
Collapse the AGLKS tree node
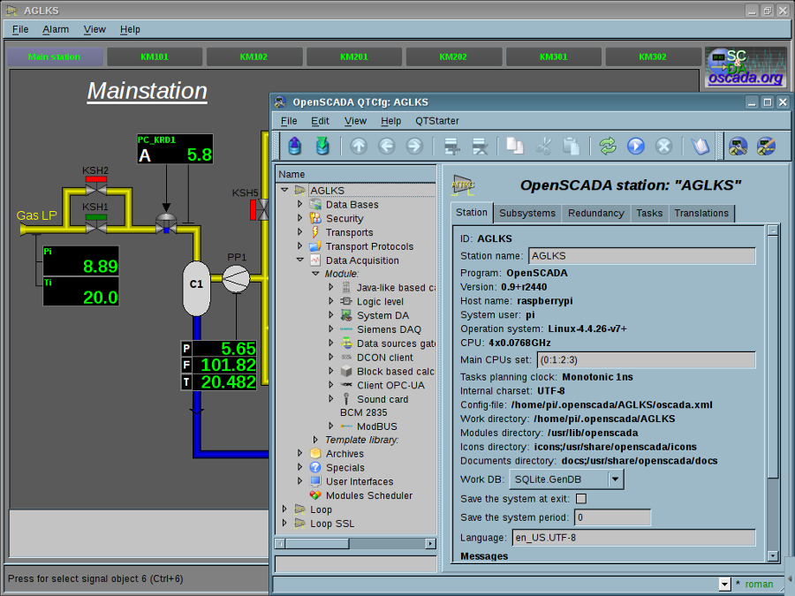284,190
